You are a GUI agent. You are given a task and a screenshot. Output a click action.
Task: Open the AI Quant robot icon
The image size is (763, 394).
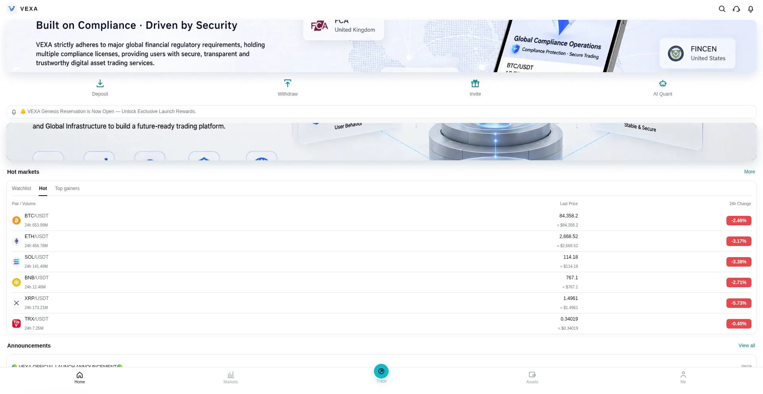coord(663,83)
